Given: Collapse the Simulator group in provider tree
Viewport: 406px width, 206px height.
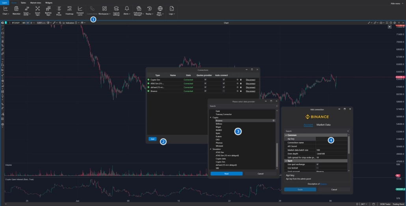Looking at the screenshot, I should tap(210, 149).
